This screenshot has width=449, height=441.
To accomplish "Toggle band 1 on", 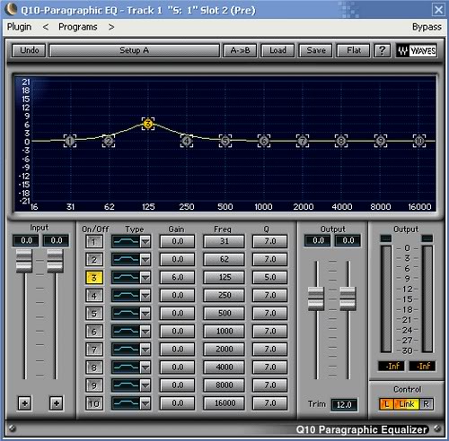I will coord(94,241).
